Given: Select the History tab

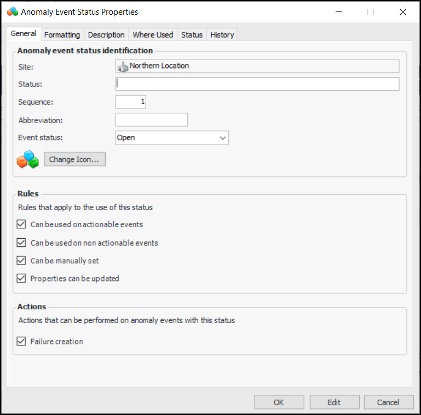Looking at the screenshot, I should pyautogui.click(x=222, y=34).
